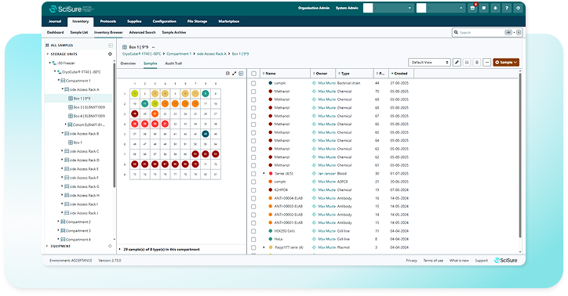Check the HEK293 Cells row checkbox
This screenshot has width=568, height=296.
(253, 231)
